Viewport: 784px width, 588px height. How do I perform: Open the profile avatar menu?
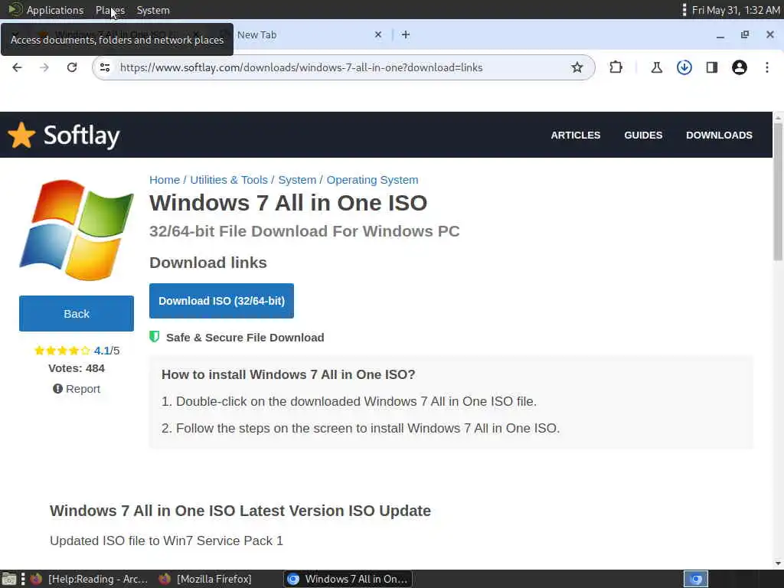pyautogui.click(x=740, y=67)
